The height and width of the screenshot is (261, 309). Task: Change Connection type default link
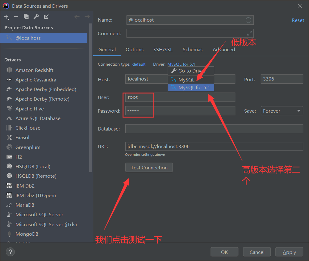(139, 64)
